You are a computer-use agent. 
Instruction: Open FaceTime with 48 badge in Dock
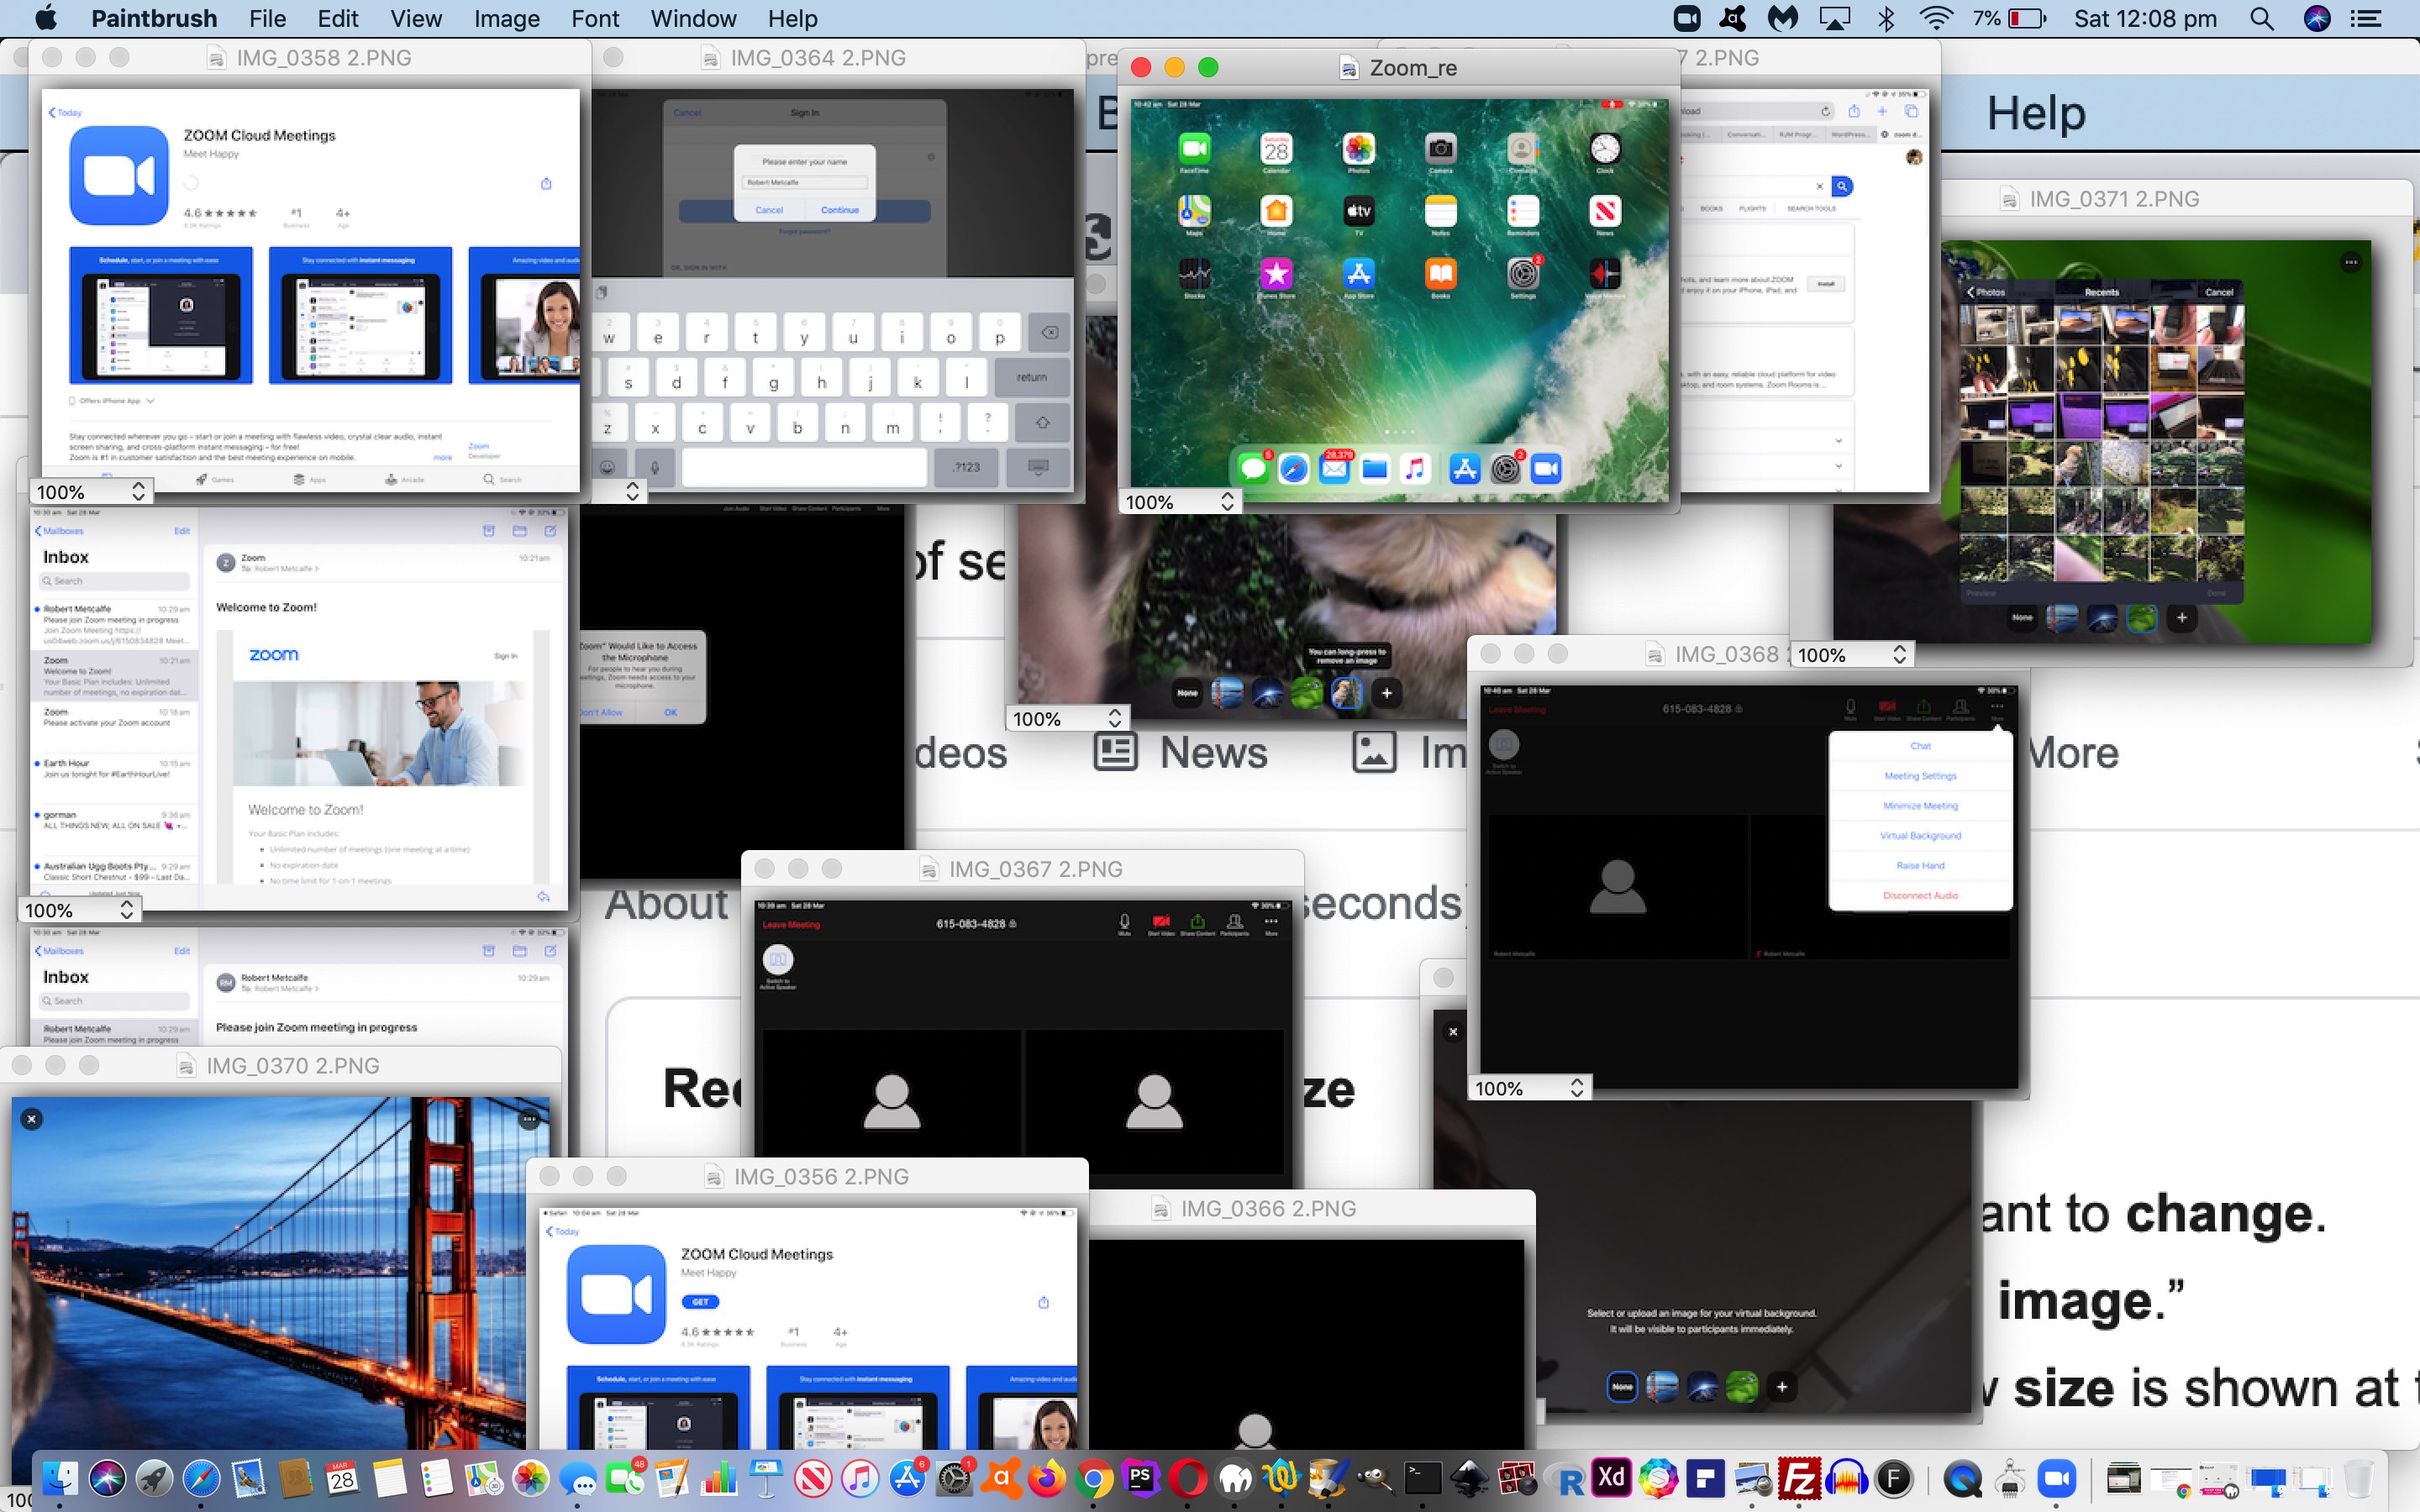coord(625,1478)
